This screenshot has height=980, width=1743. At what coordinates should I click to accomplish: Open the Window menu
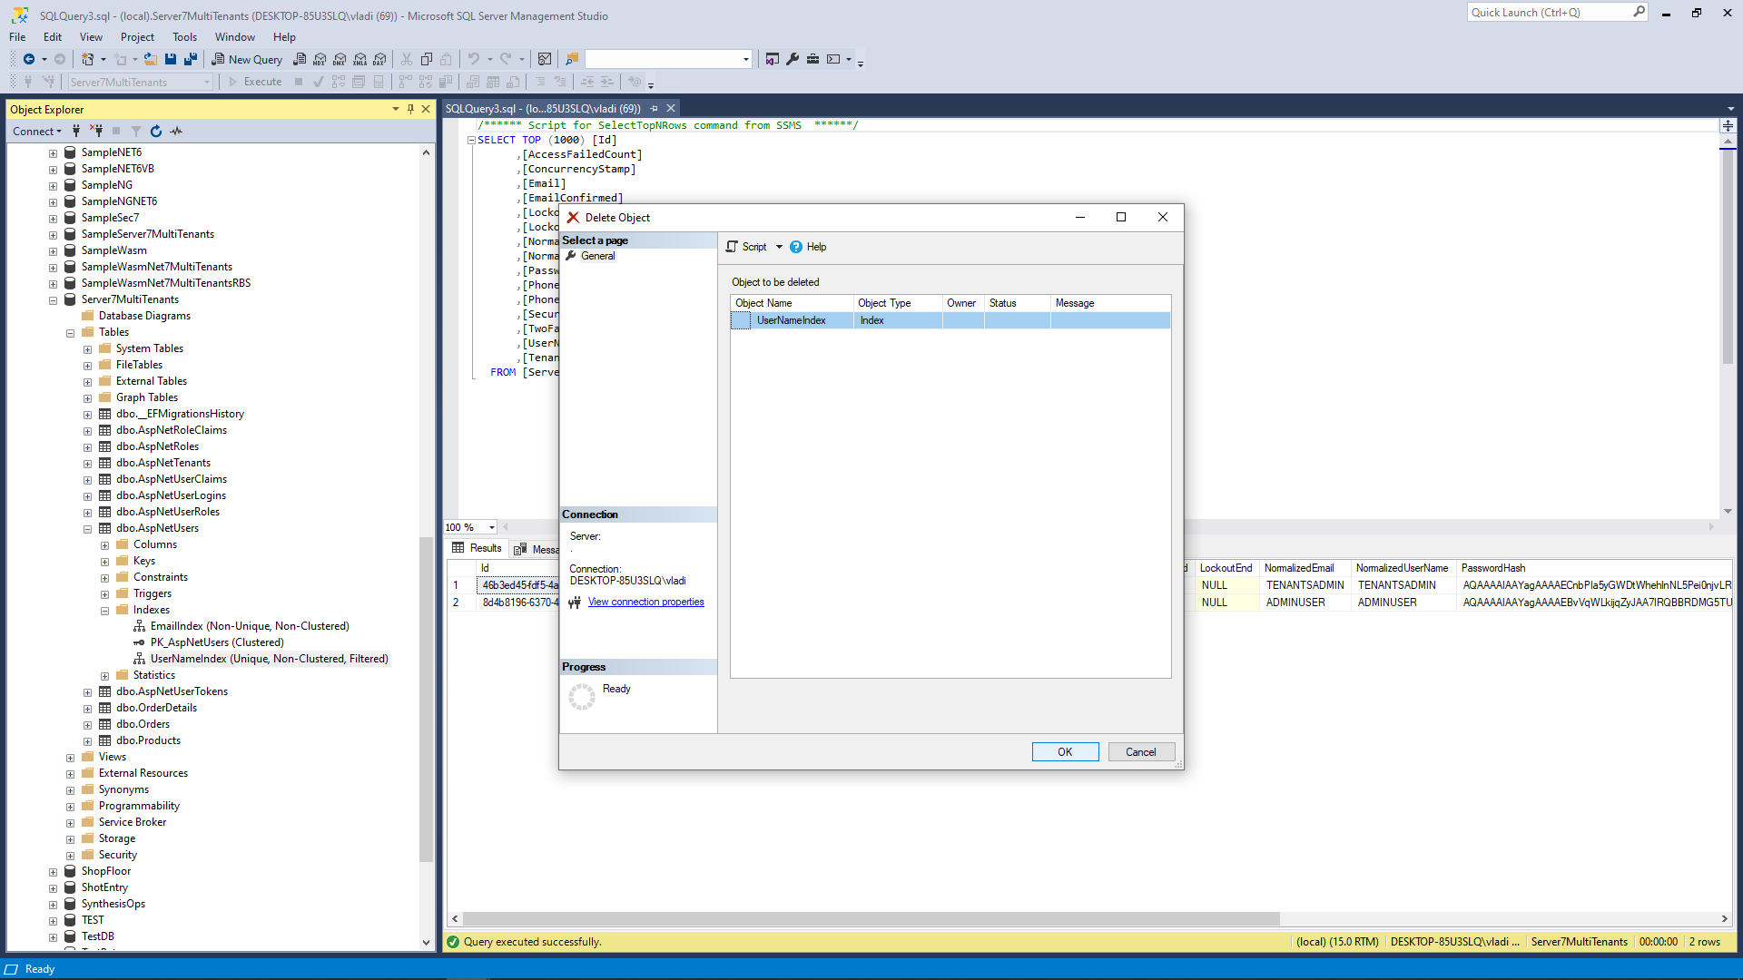(235, 37)
